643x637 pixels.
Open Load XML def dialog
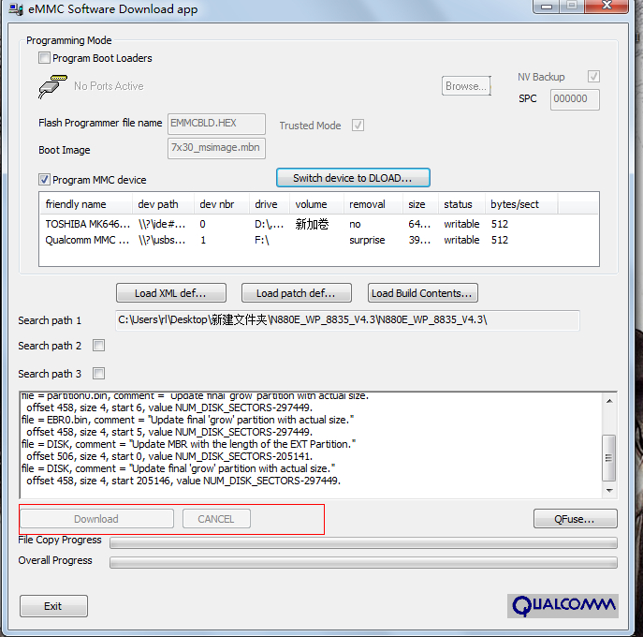tap(171, 293)
